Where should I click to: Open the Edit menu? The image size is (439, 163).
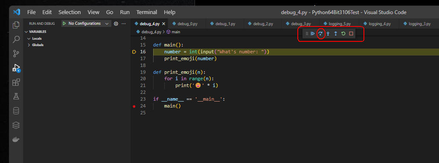47,12
